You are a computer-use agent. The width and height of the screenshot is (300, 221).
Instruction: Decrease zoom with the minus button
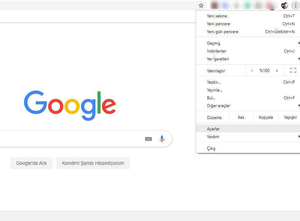252,71
